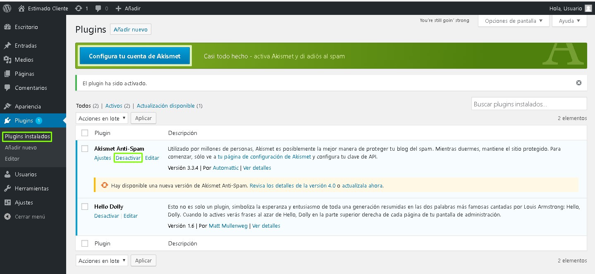Open Comentarios in the sidebar
The width and height of the screenshot is (595, 274).
tap(31, 88)
